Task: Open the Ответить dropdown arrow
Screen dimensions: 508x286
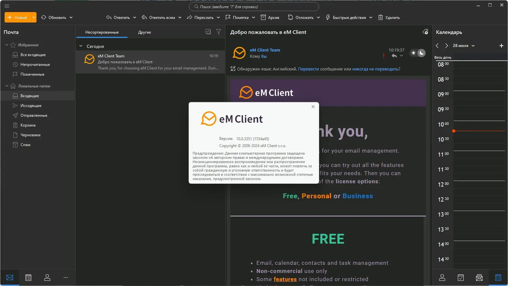Action: [x=135, y=18]
